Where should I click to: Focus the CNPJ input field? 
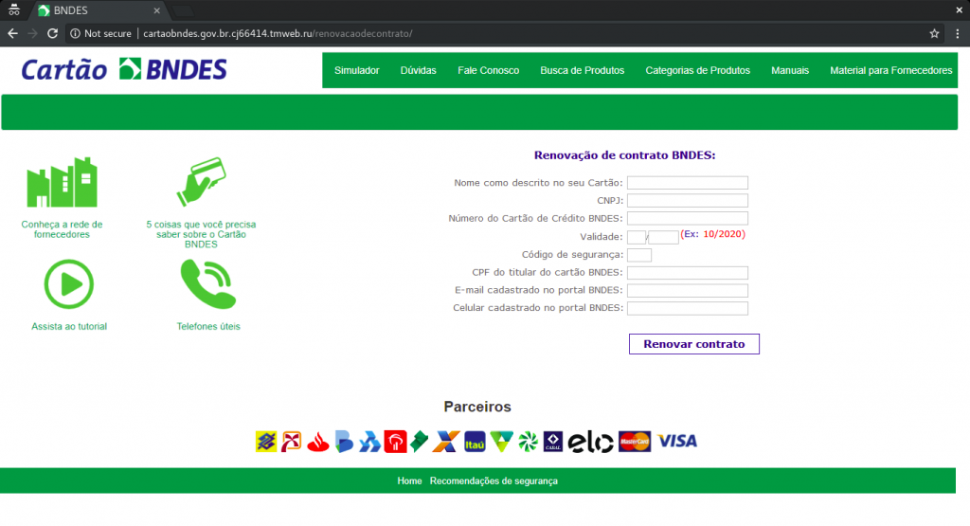[x=688, y=201]
